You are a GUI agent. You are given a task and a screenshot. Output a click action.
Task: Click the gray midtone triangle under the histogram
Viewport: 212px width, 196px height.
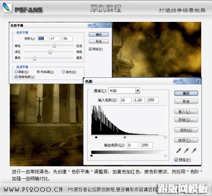(125, 138)
